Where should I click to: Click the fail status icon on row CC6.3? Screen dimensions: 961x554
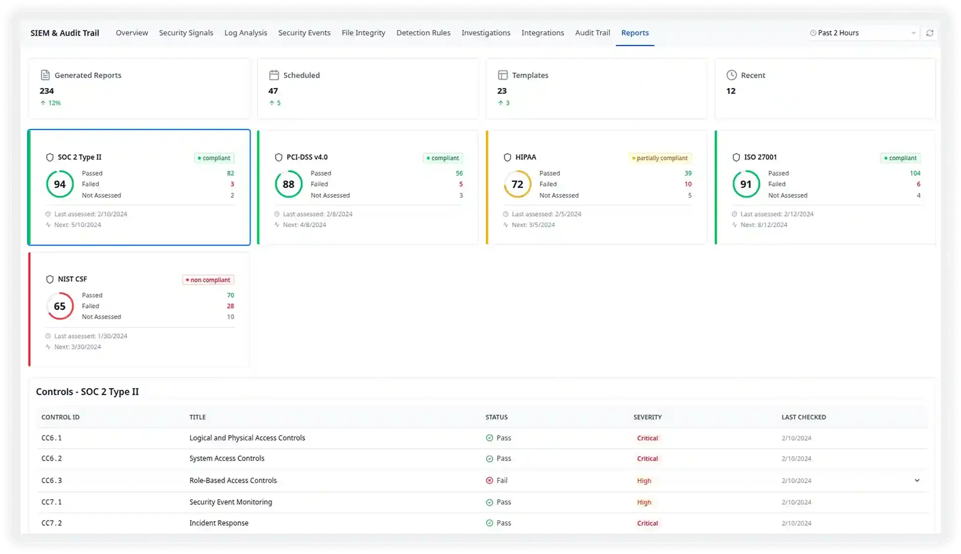click(x=490, y=480)
